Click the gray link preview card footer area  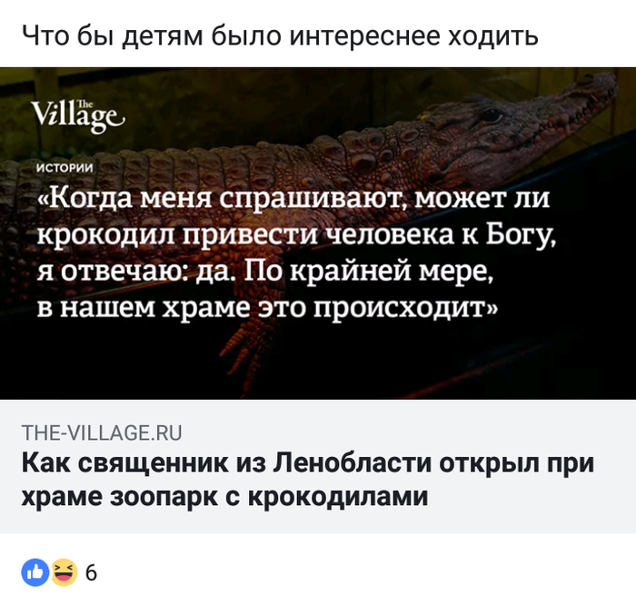pos(318,466)
